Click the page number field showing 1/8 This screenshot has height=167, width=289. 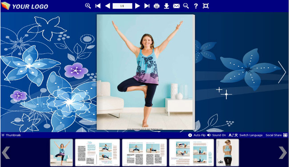point(122,6)
